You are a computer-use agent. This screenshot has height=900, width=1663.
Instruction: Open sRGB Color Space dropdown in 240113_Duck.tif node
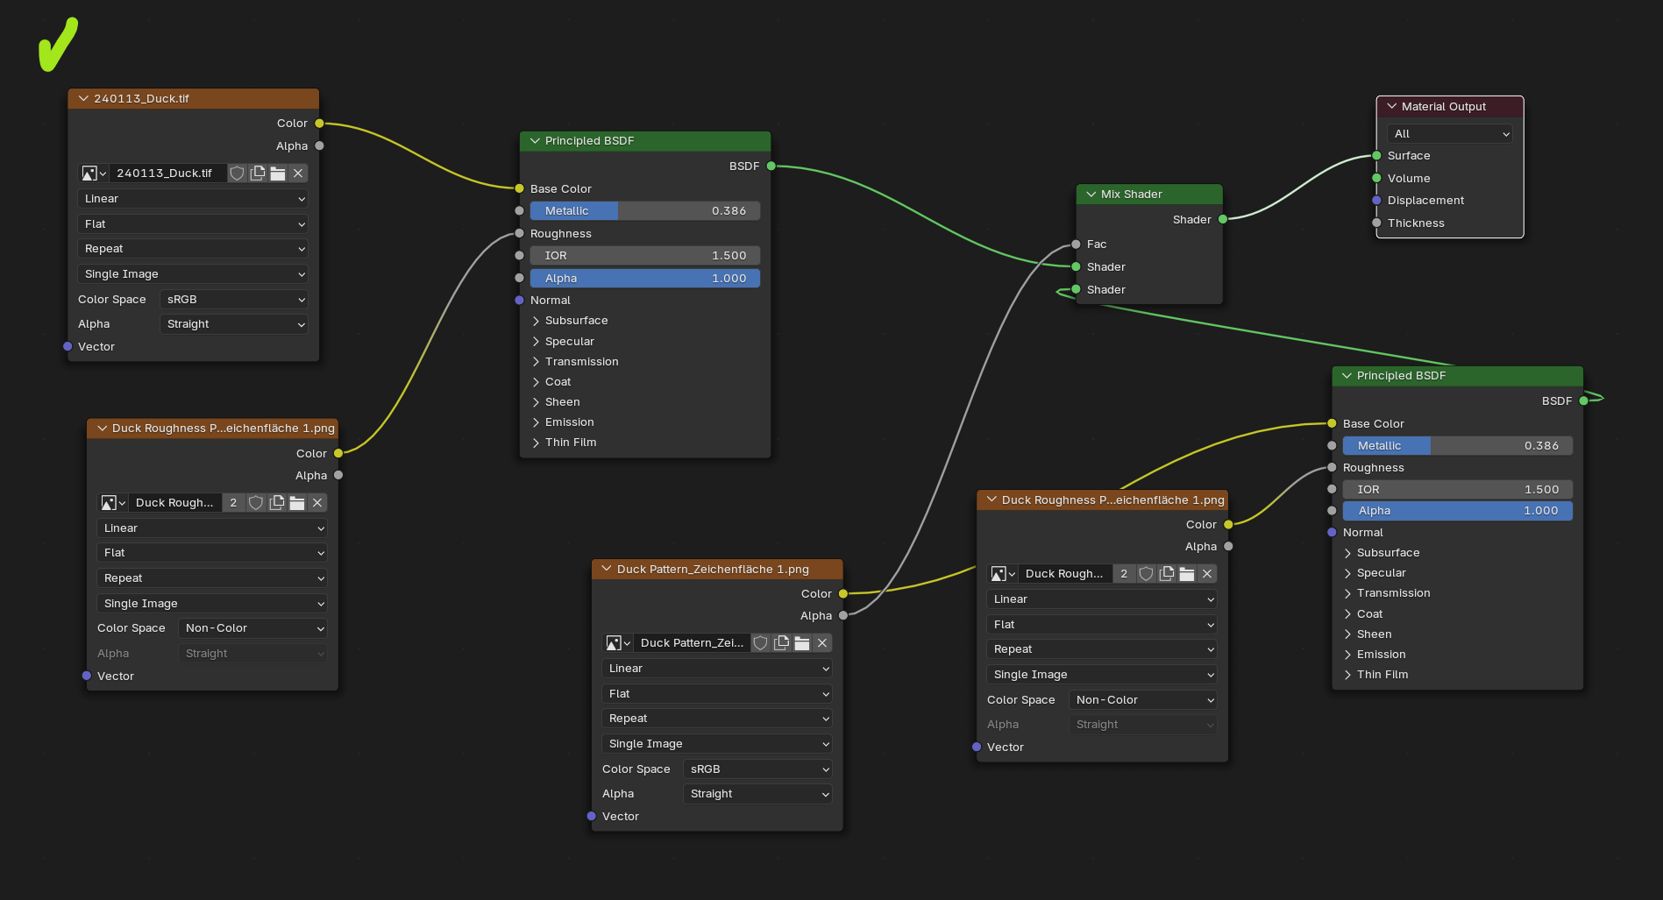[x=234, y=300]
